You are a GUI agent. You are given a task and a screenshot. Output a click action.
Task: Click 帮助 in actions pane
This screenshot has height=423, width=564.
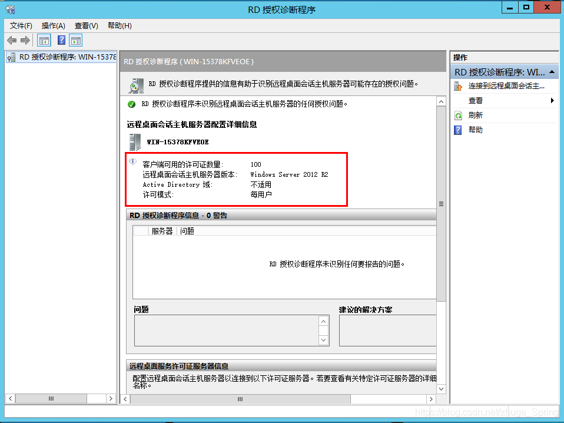tap(475, 130)
